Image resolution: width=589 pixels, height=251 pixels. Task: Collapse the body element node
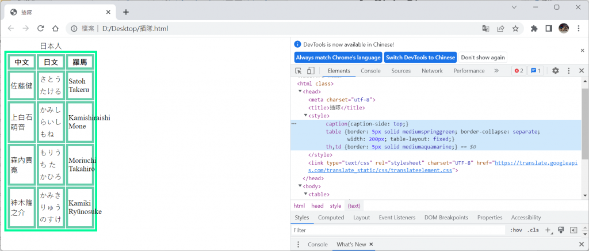pyautogui.click(x=300, y=186)
